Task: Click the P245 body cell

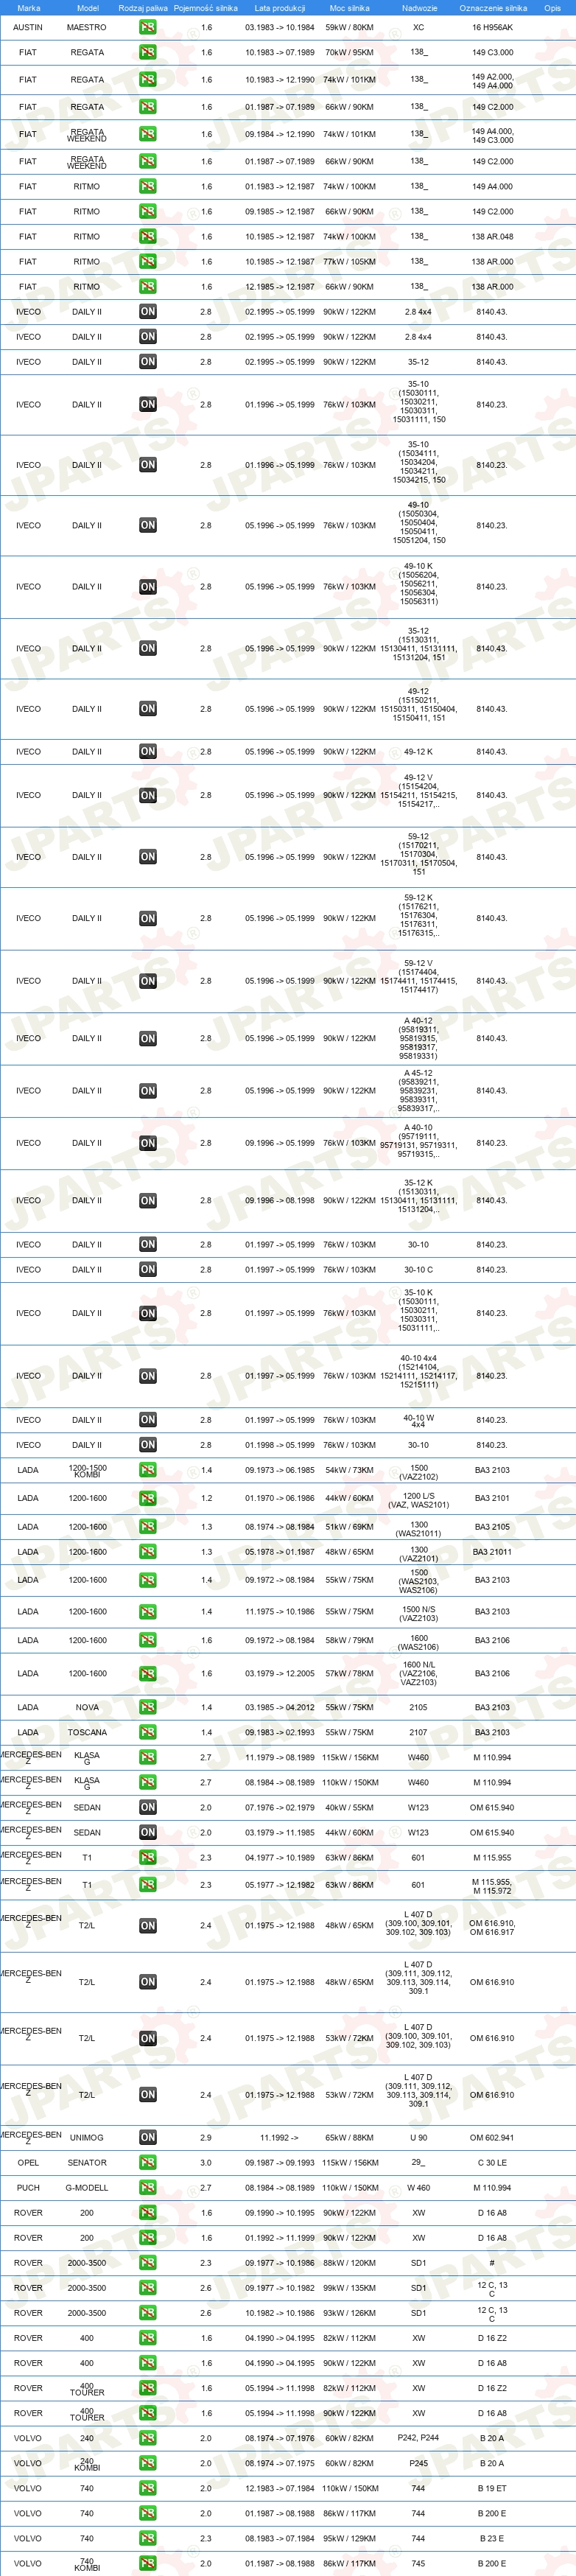Action: click(x=418, y=2464)
